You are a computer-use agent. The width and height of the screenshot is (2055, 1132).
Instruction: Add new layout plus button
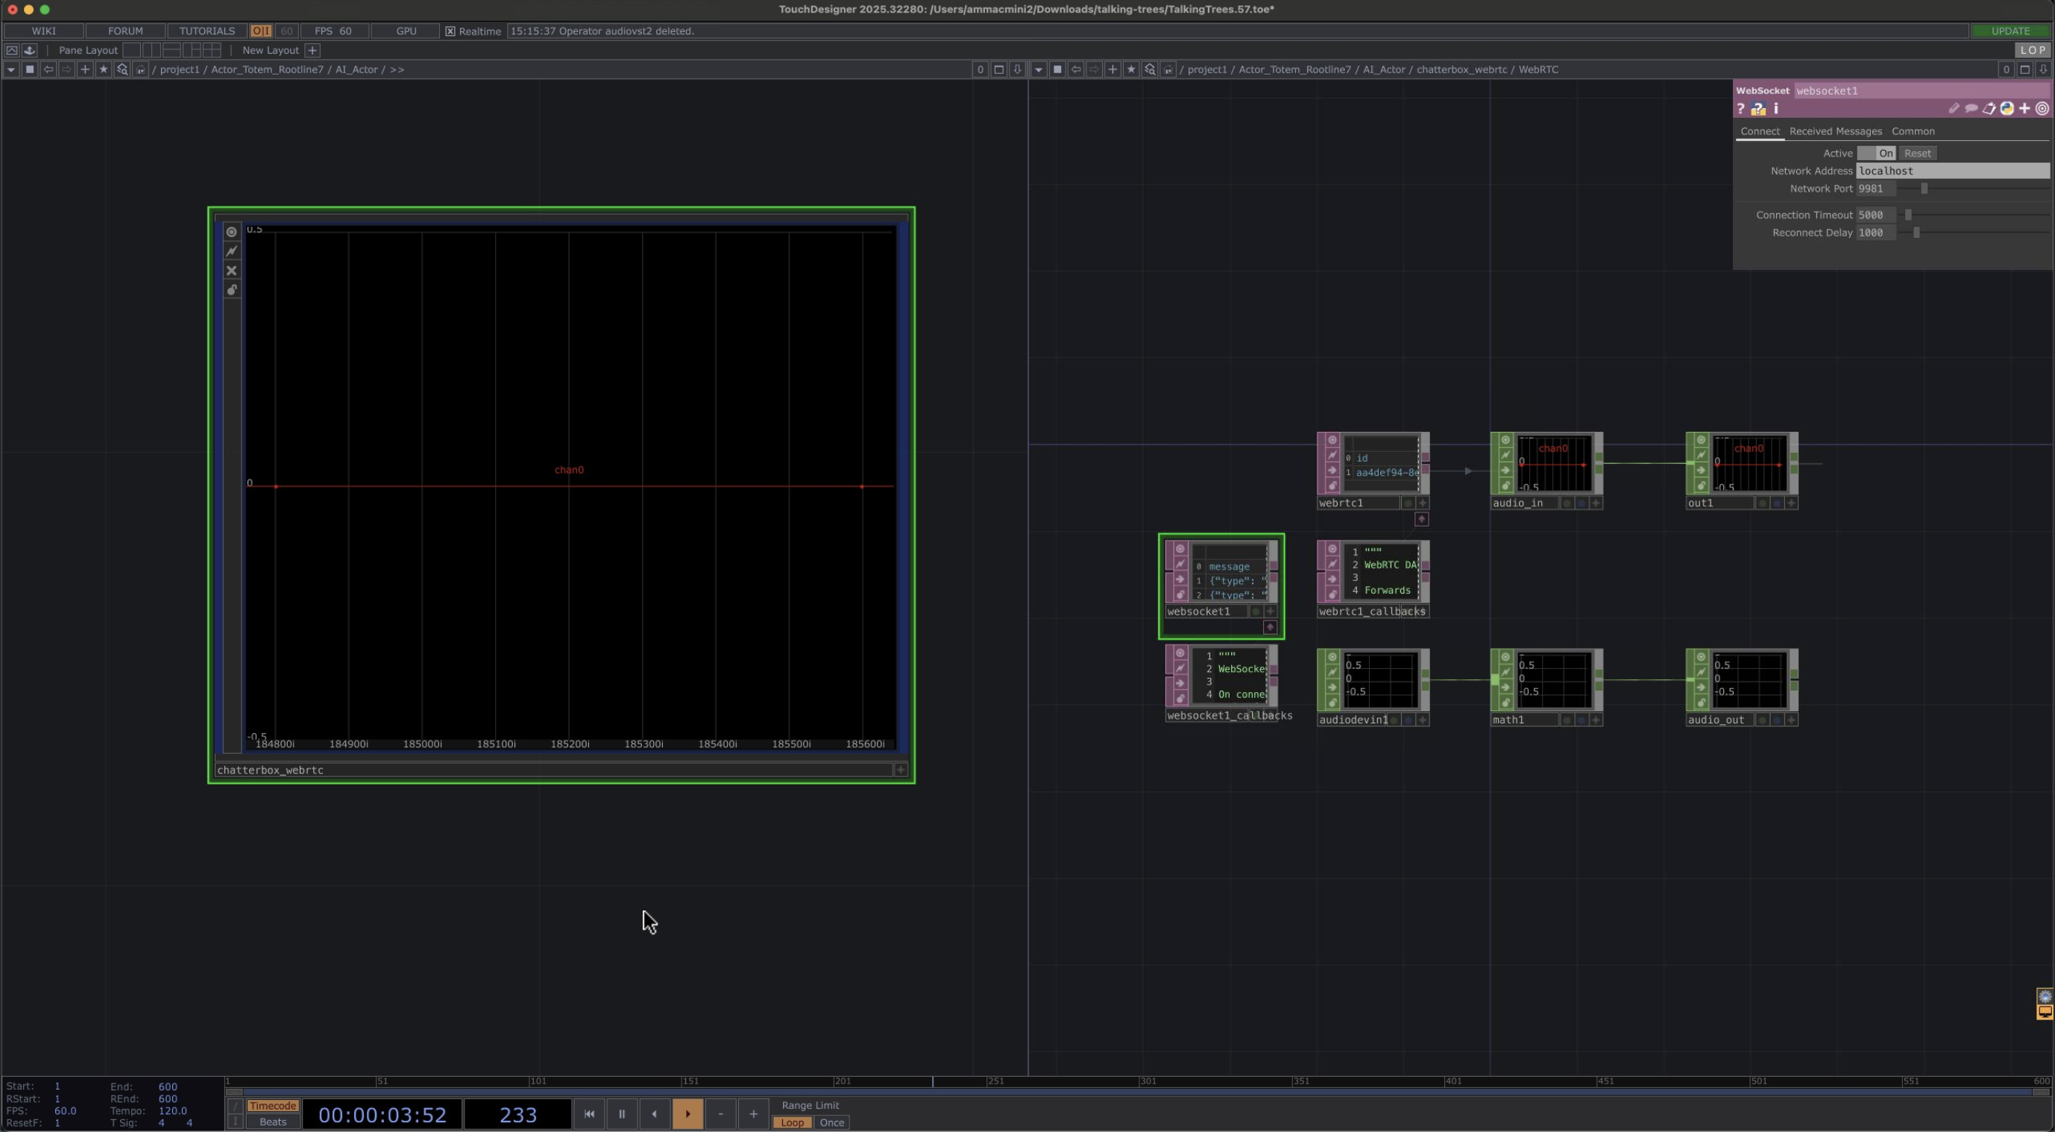pos(312,50)
